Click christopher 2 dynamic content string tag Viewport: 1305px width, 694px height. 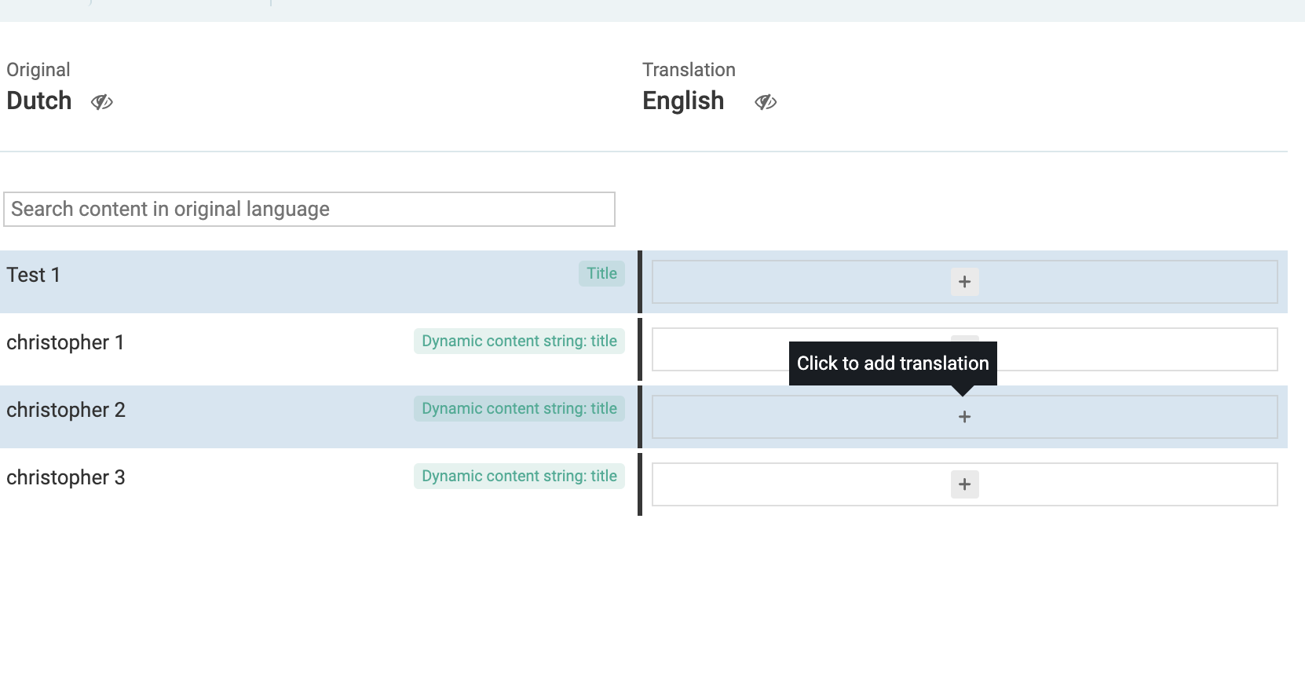(519, 408)
